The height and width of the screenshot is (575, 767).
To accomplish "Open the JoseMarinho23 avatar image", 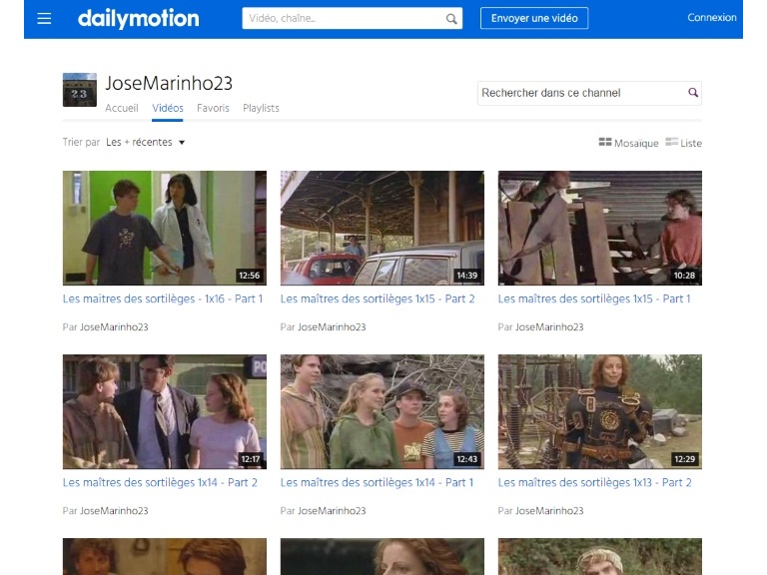I will [80, 90].
